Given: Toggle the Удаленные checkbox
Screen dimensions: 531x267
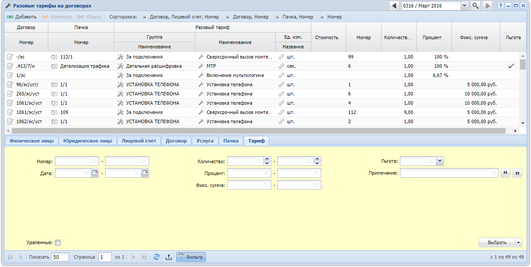Looking at the screenshot, I should click(x=58, y=242).
